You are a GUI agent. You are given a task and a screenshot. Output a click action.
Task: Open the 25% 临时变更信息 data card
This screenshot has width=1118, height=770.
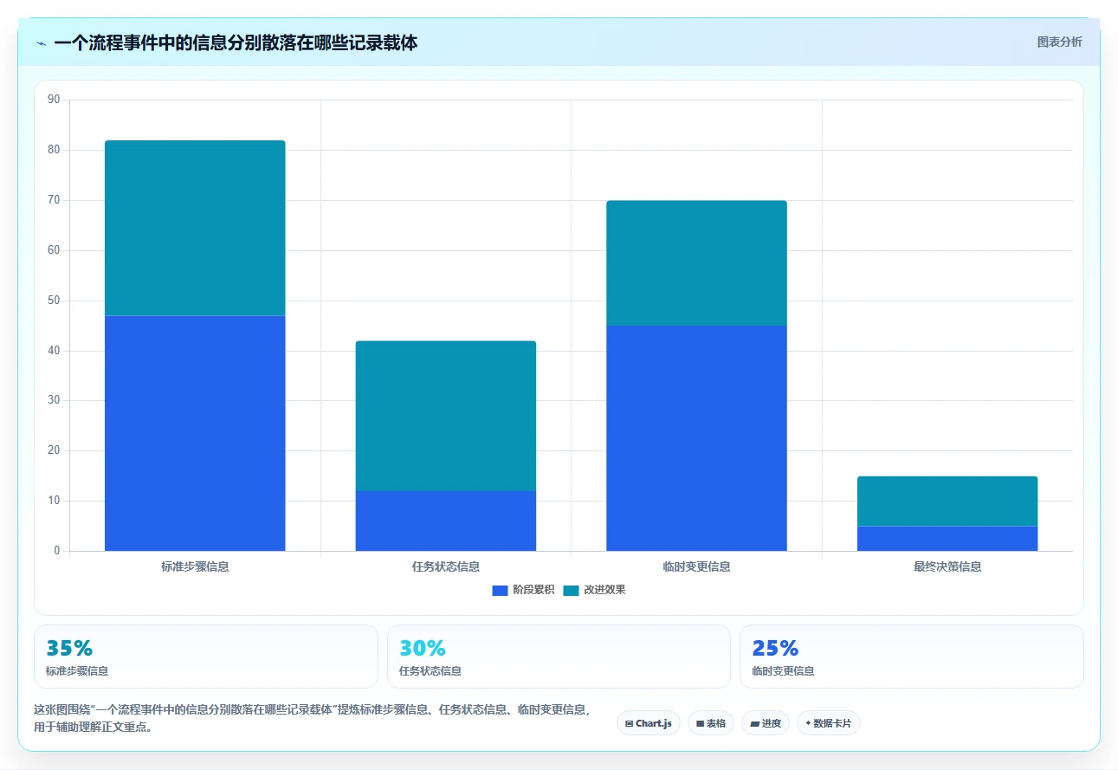pos(911,657)
